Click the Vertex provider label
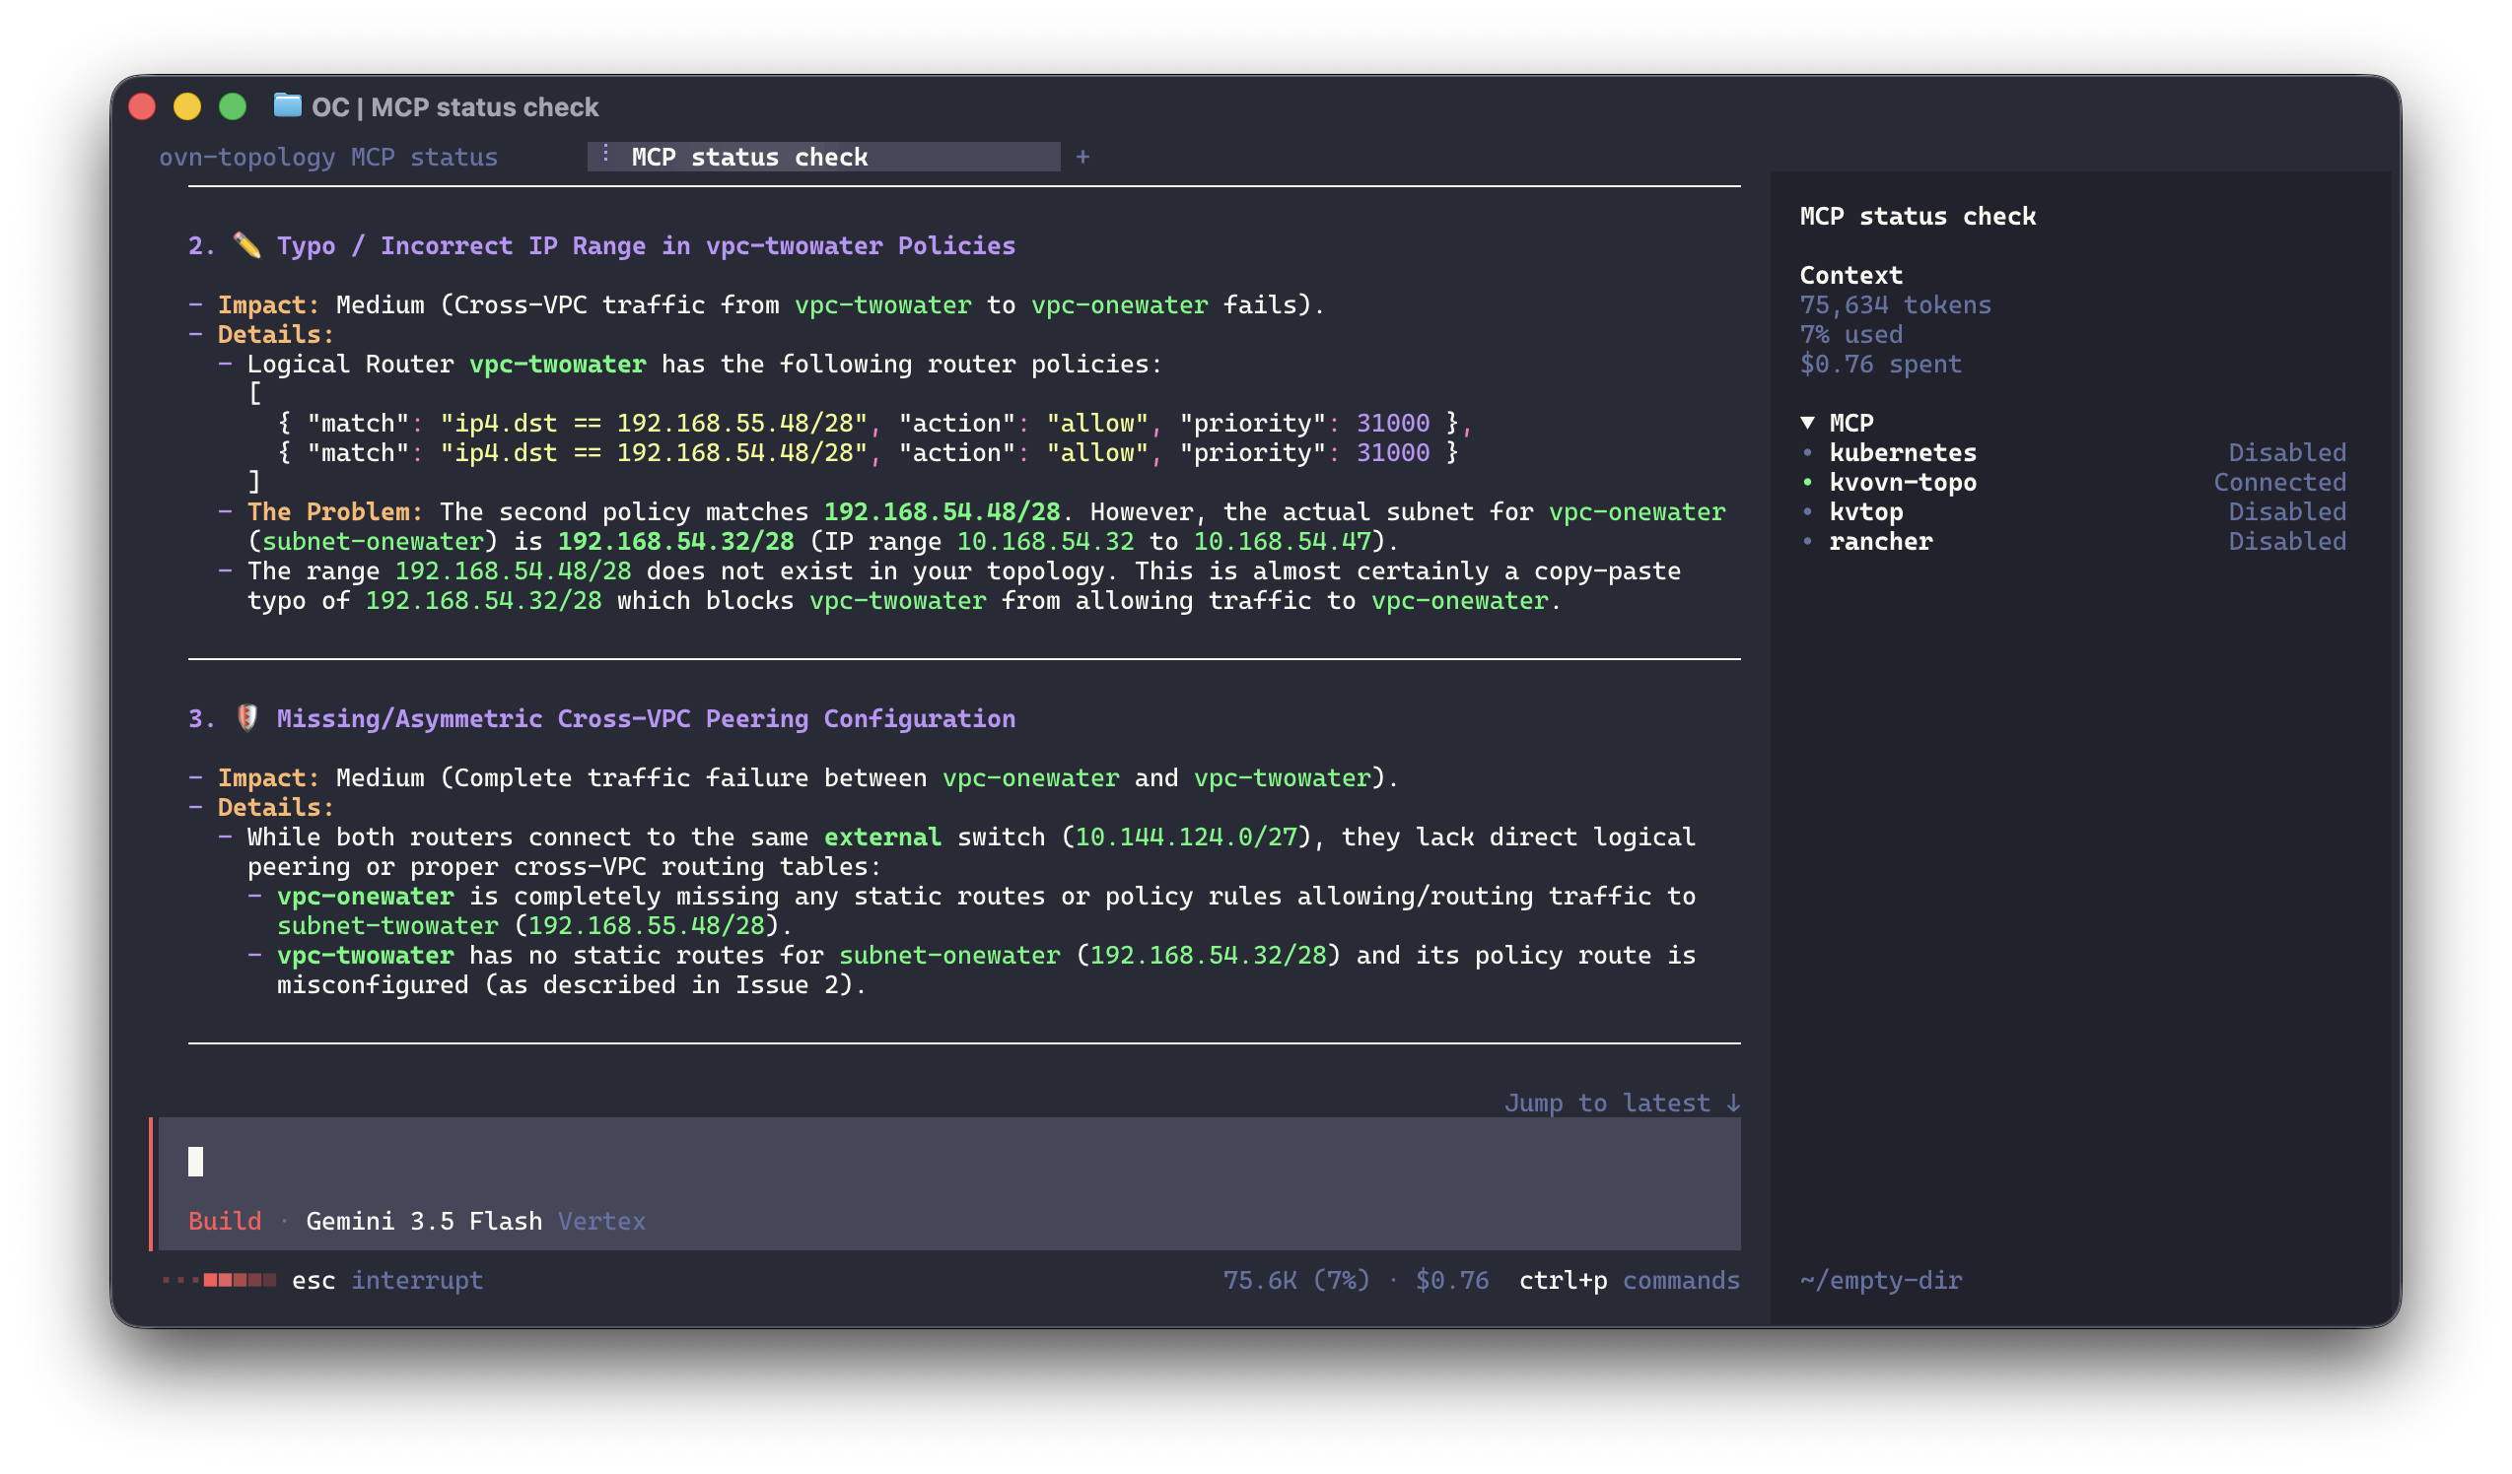This screenshot has width=2512, height=1474. [x=601, y=1221]
